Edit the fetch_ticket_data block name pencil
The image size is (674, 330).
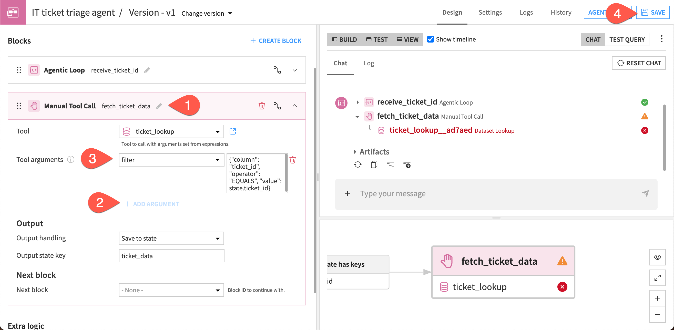(x=159, y=106)
